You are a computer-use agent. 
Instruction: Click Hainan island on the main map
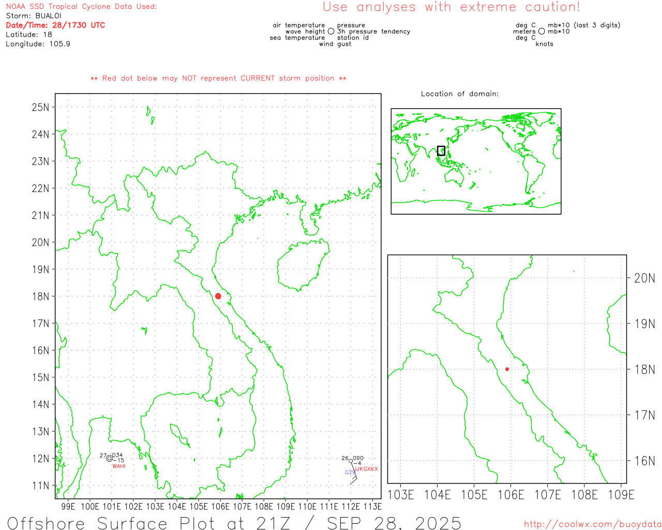point(302,264)
